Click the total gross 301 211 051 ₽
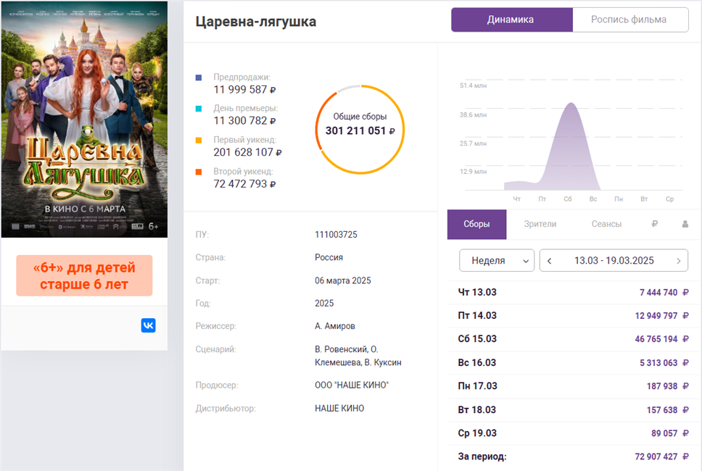This screenshot has height=471, width=702. tap(360, 130)
